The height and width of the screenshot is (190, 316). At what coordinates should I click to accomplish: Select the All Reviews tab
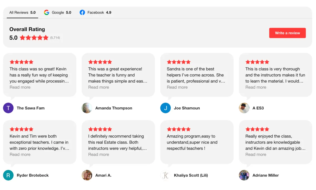(x=22, y=12)
